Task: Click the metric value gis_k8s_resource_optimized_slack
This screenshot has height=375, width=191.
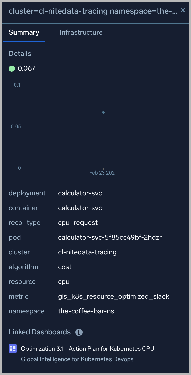Action: (x=114, y=296)
